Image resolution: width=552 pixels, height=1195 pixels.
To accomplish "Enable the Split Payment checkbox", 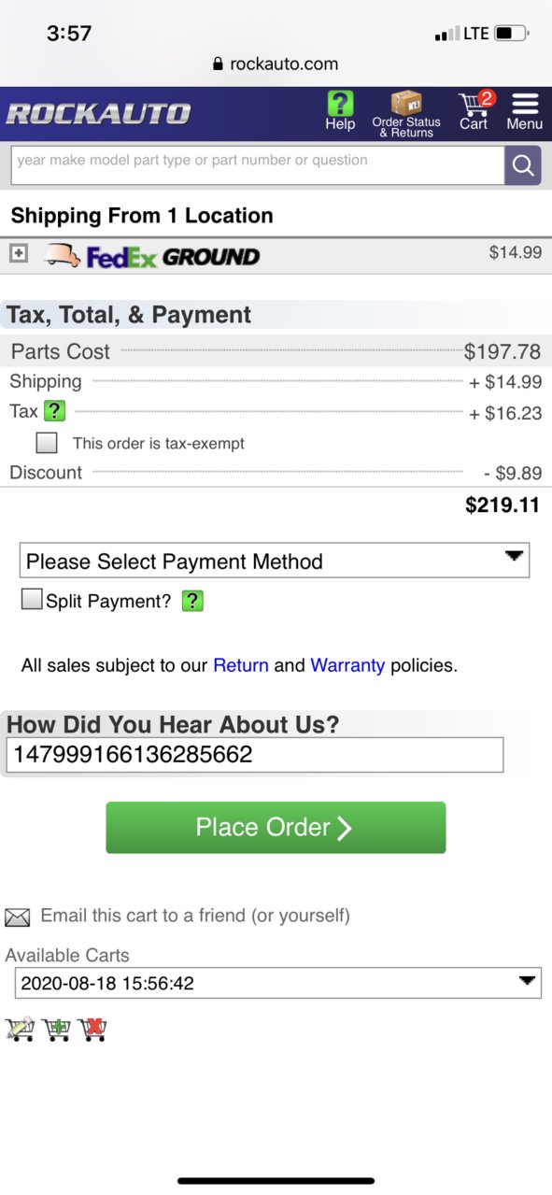I will point(33,599).
